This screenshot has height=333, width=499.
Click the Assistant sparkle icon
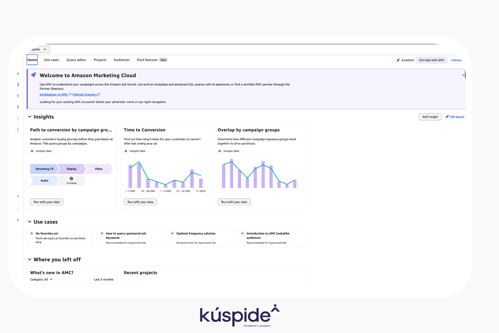(x=398, y=60)
